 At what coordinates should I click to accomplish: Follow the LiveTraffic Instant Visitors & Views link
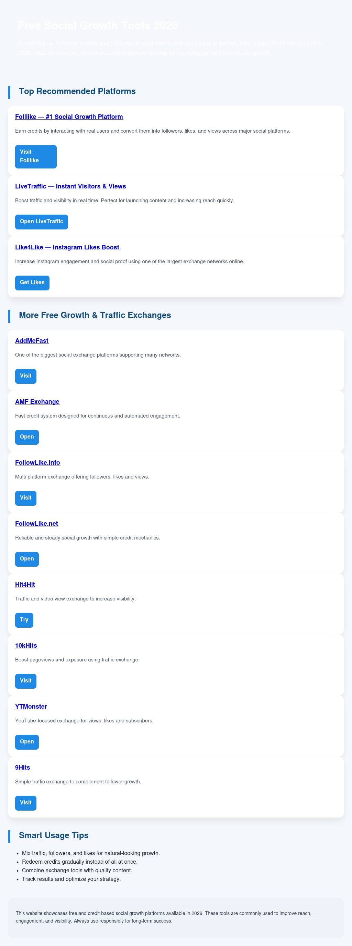click(70, 186)
